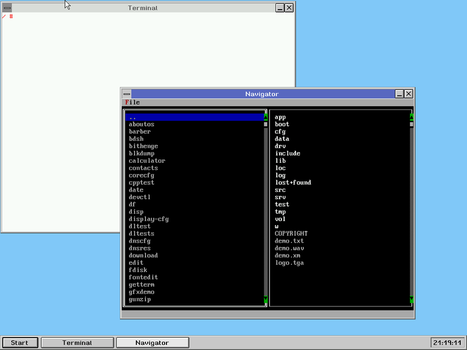Viewport: 467px width, 350px height.
Task: Select demo.wav in the right pane
Action: pyautogui.click(x=290, y=248)
